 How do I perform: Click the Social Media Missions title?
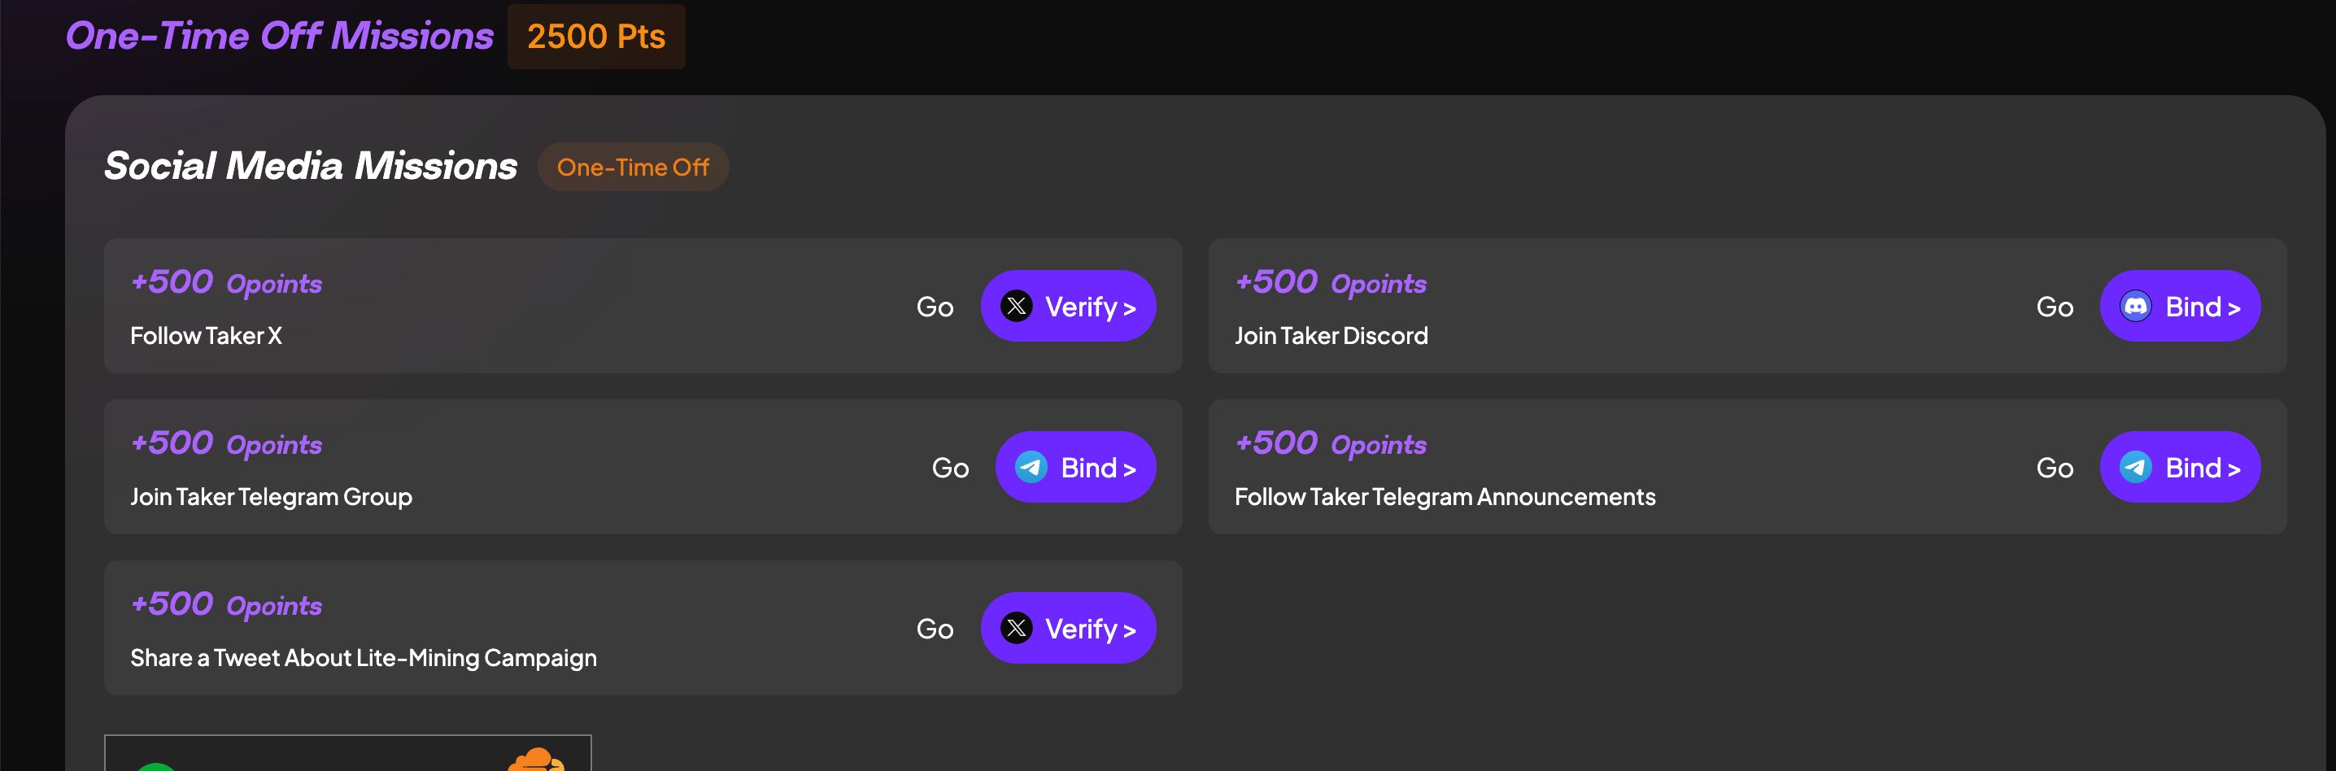310,166
